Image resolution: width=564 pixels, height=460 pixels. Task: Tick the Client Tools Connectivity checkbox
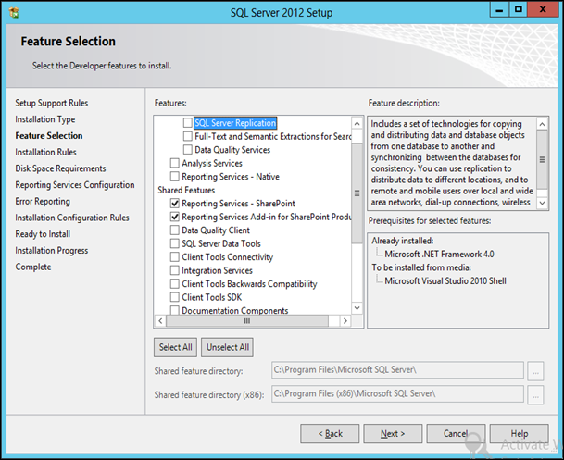(x=174, y=257)
